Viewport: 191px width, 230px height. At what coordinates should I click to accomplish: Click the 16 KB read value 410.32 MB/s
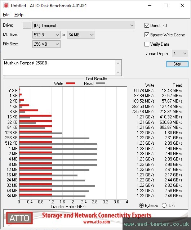(171, 117)
